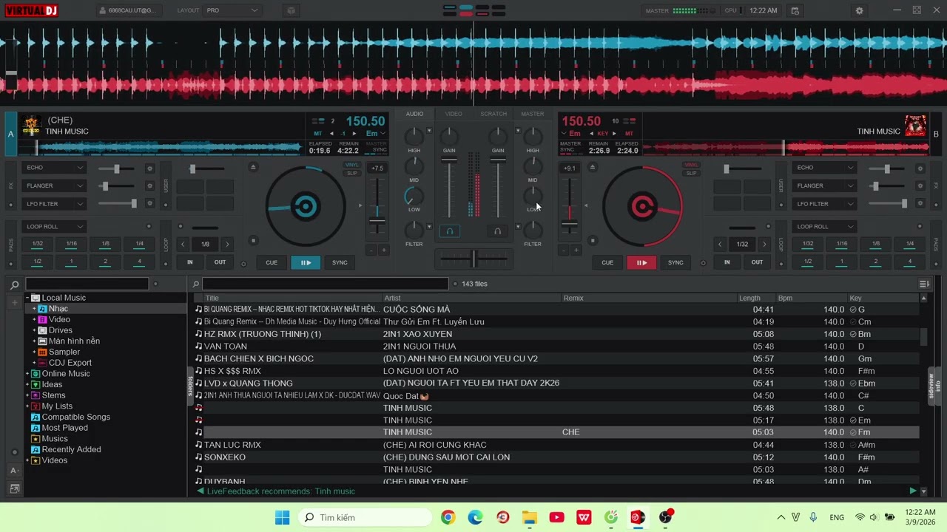
Task: Open the Loop Roll pads dropdown on deck B
Action: coord(824,227)
